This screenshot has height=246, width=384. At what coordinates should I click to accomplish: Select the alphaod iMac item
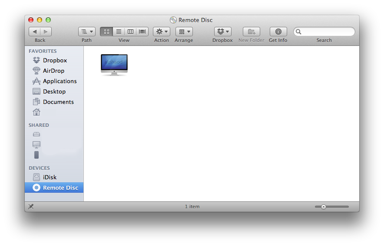(x=114, y=65)
